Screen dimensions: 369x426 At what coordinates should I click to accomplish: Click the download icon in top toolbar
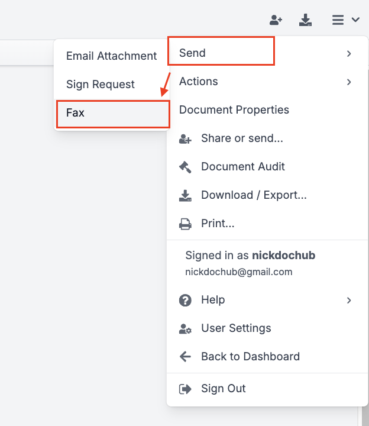306,20
